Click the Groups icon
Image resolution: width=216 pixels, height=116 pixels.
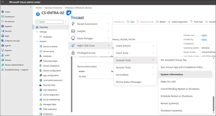pos(3,60)
